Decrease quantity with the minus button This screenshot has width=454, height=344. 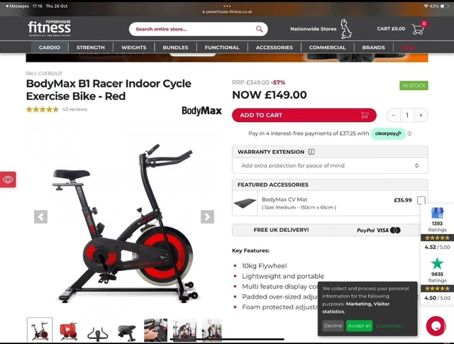click(394, 115)
